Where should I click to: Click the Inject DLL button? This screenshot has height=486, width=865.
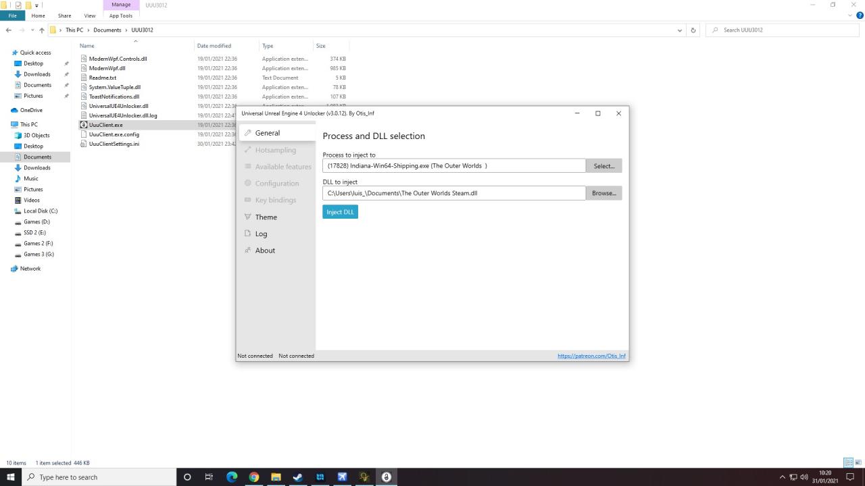tap(340, 212)
